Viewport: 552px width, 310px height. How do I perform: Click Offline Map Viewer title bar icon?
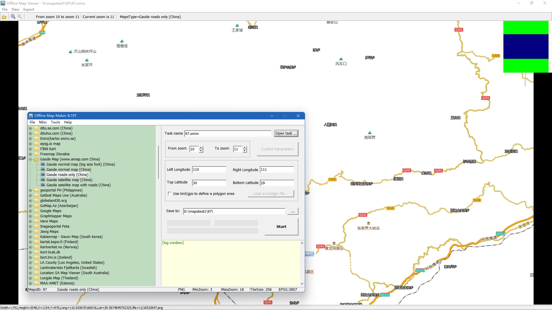[x=3, y=3]
